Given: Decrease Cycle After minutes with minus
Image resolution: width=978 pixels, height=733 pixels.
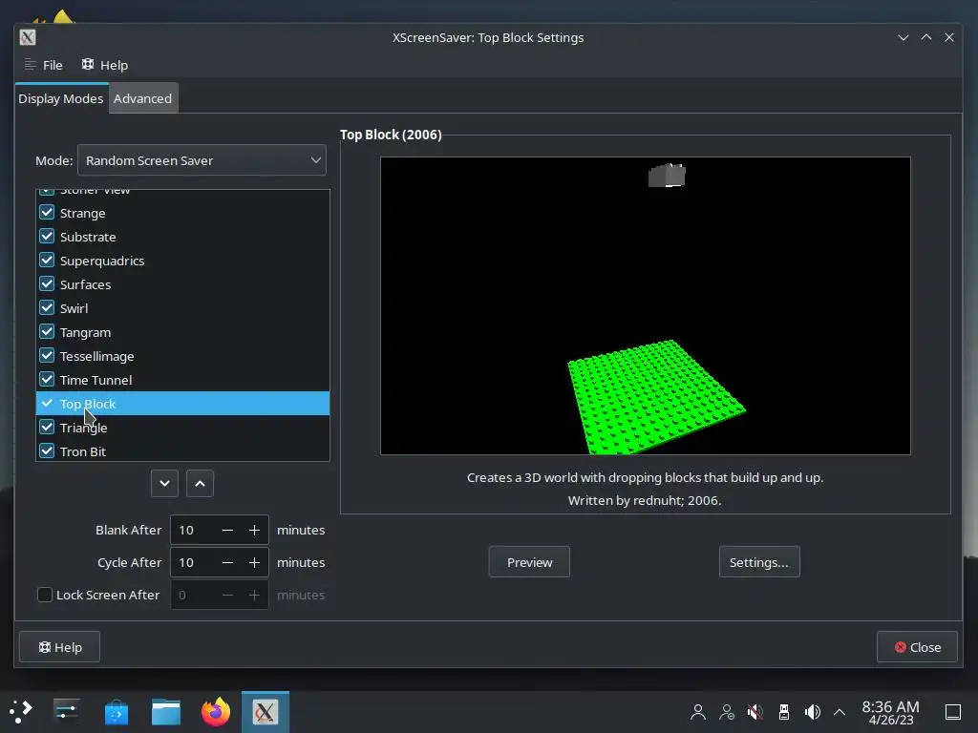Looking at the screenshot, I should 227,562.
